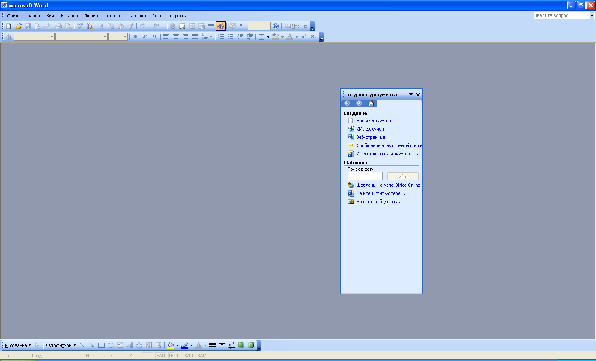Image resolution: width=596 pixels, height=361 pixels.
Task: Open the Undo history dropdown arrow
Action: coord(149,26)
